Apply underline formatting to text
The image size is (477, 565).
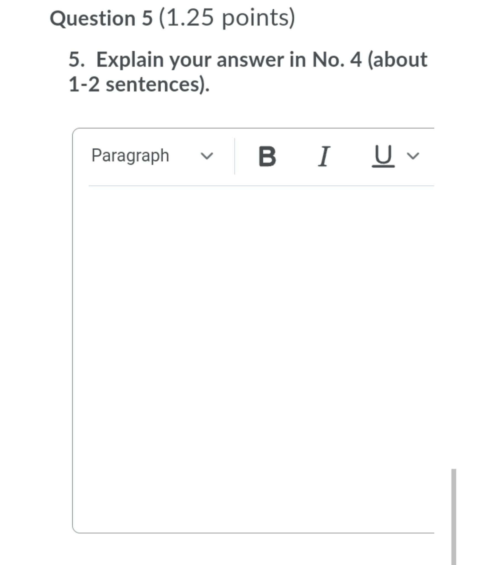pyautogui.click(x=383, y=156)
